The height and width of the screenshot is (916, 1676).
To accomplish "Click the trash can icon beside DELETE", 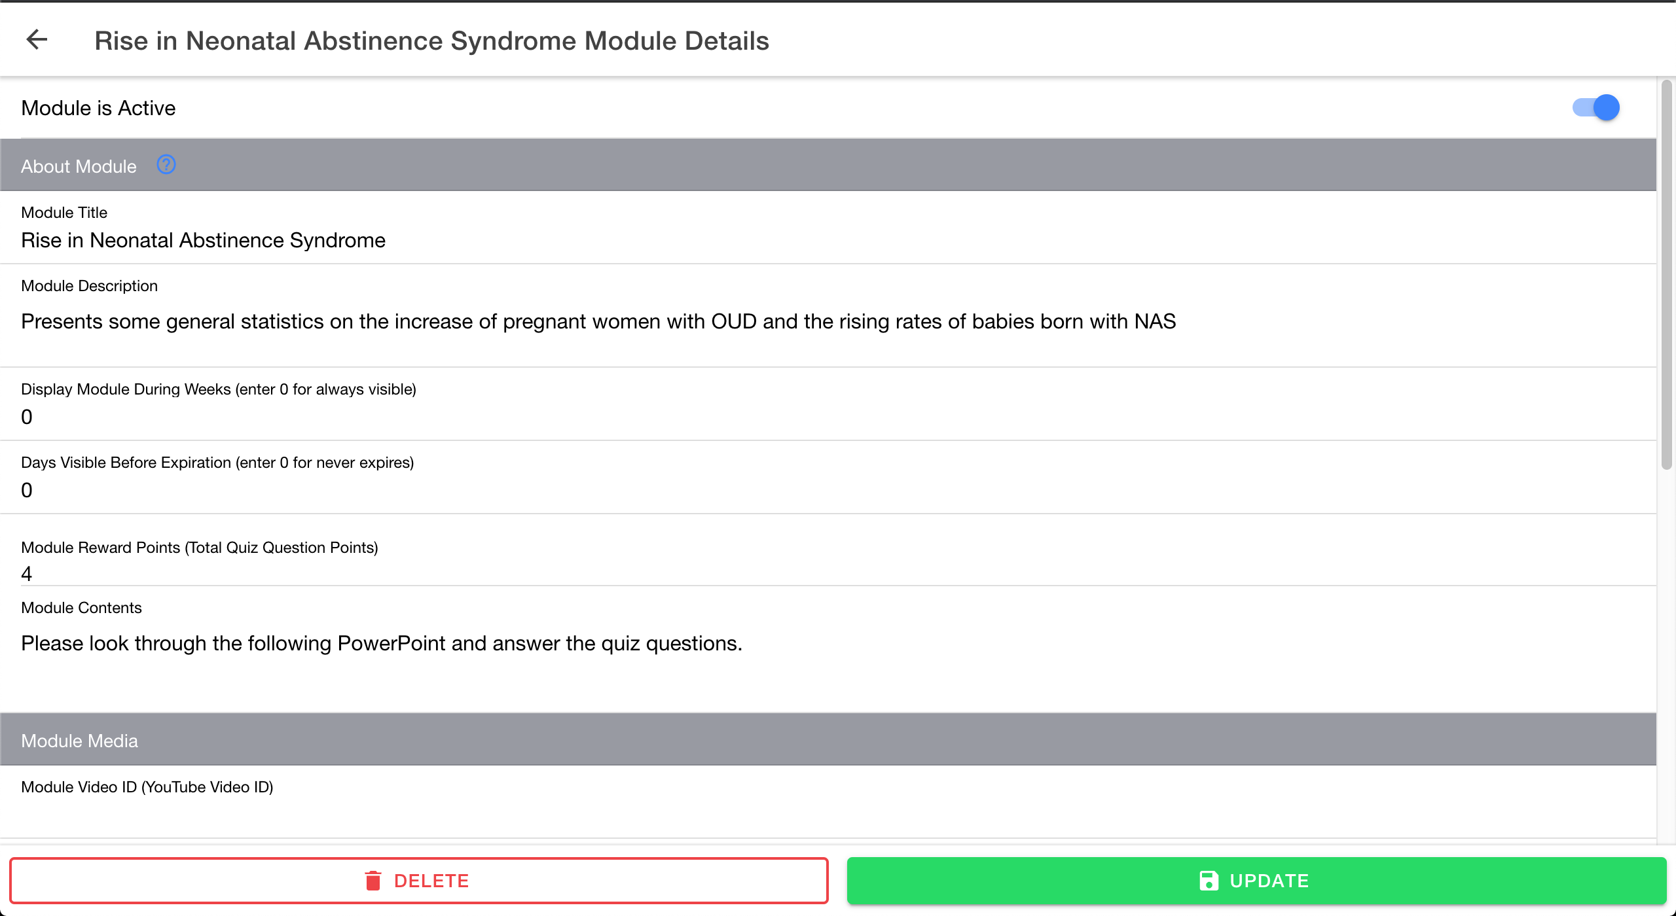I will pos(373,881).
